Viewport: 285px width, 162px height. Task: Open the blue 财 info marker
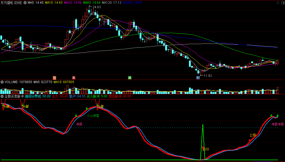pos(198,78)
